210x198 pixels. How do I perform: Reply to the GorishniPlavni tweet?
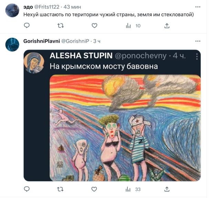27,189
